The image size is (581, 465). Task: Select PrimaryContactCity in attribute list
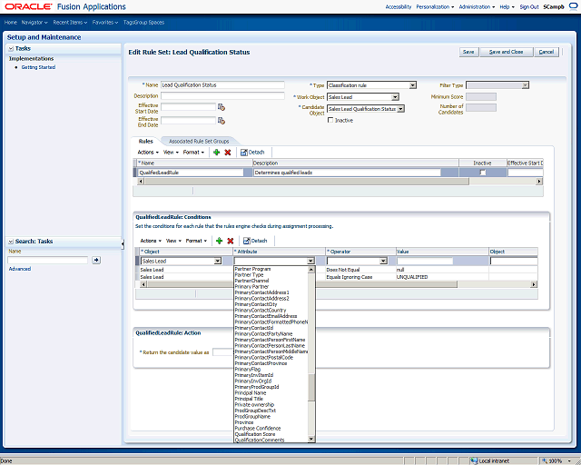click(x=256, y=304)
